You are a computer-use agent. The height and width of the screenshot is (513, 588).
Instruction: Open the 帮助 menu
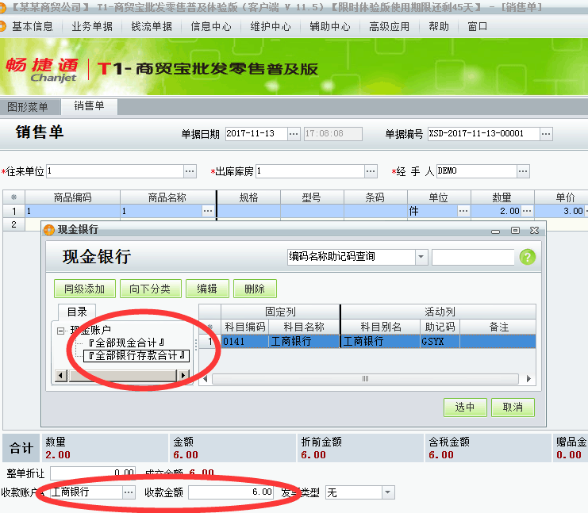(x=439, y=27)
